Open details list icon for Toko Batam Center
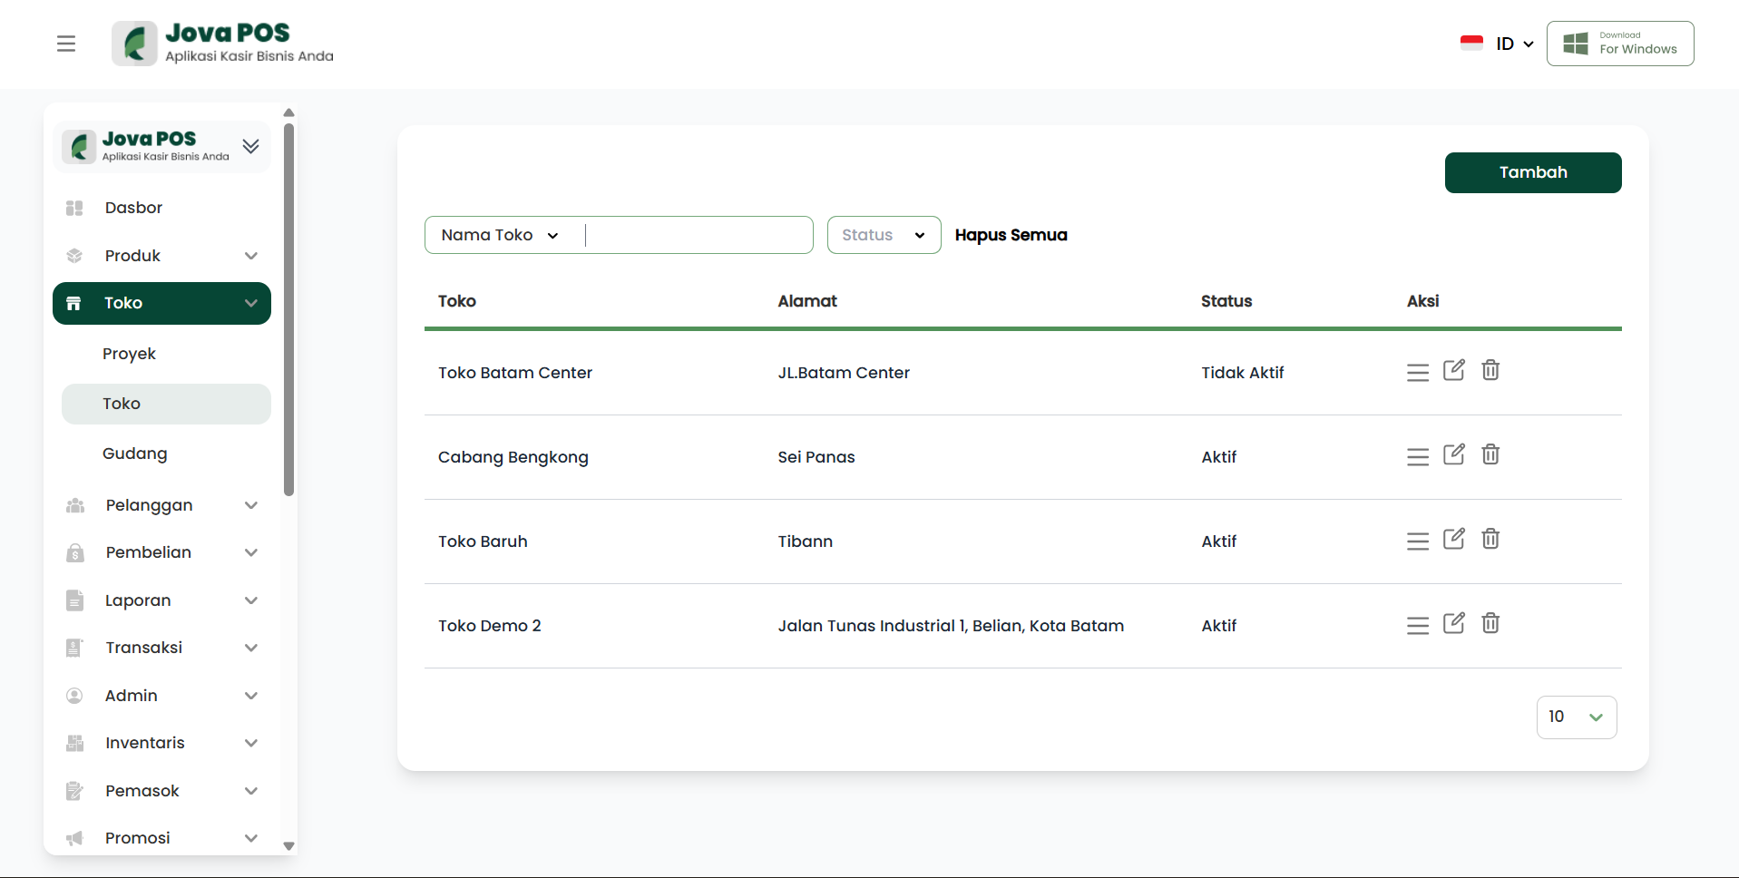The height and width of the screenshot is (878, 1739). (x=1417, y=373)
